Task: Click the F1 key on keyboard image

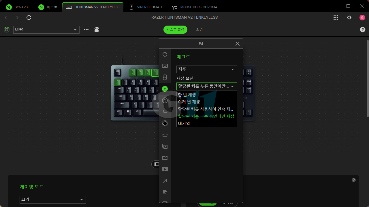Action: (133, 72)
